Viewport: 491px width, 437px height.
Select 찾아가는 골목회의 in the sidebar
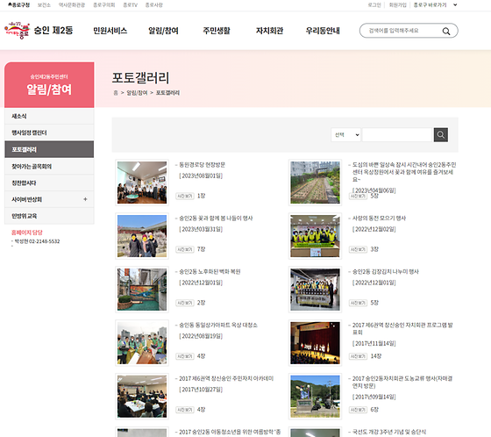49,166
